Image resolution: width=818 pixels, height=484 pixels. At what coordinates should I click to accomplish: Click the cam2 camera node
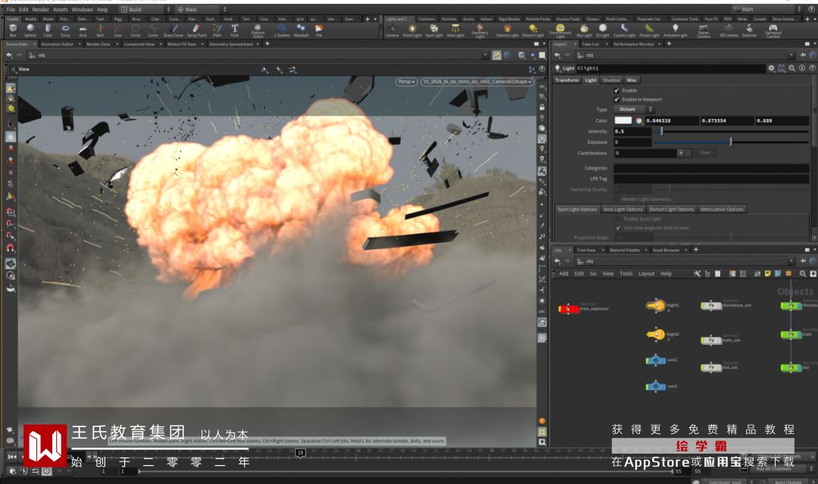tap(655, 360)
